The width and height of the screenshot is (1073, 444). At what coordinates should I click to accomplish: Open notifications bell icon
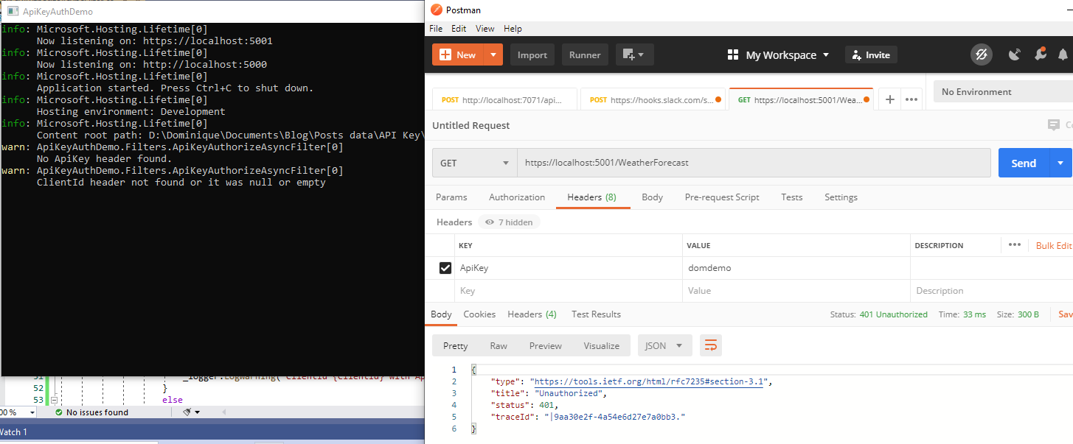(x=1063, y=54)
